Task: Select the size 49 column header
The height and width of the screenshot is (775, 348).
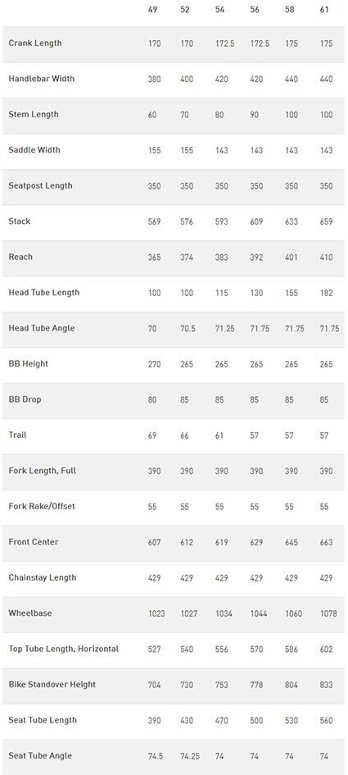Action: click(153, 9)
